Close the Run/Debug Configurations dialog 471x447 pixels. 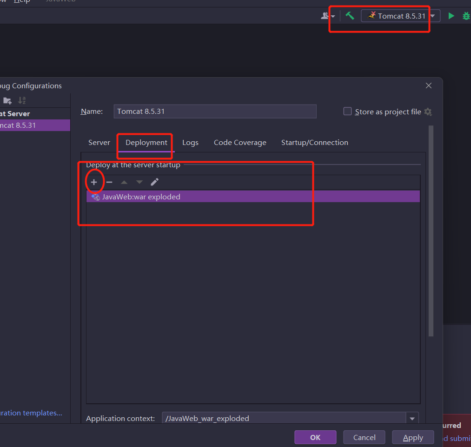point(428,85)
